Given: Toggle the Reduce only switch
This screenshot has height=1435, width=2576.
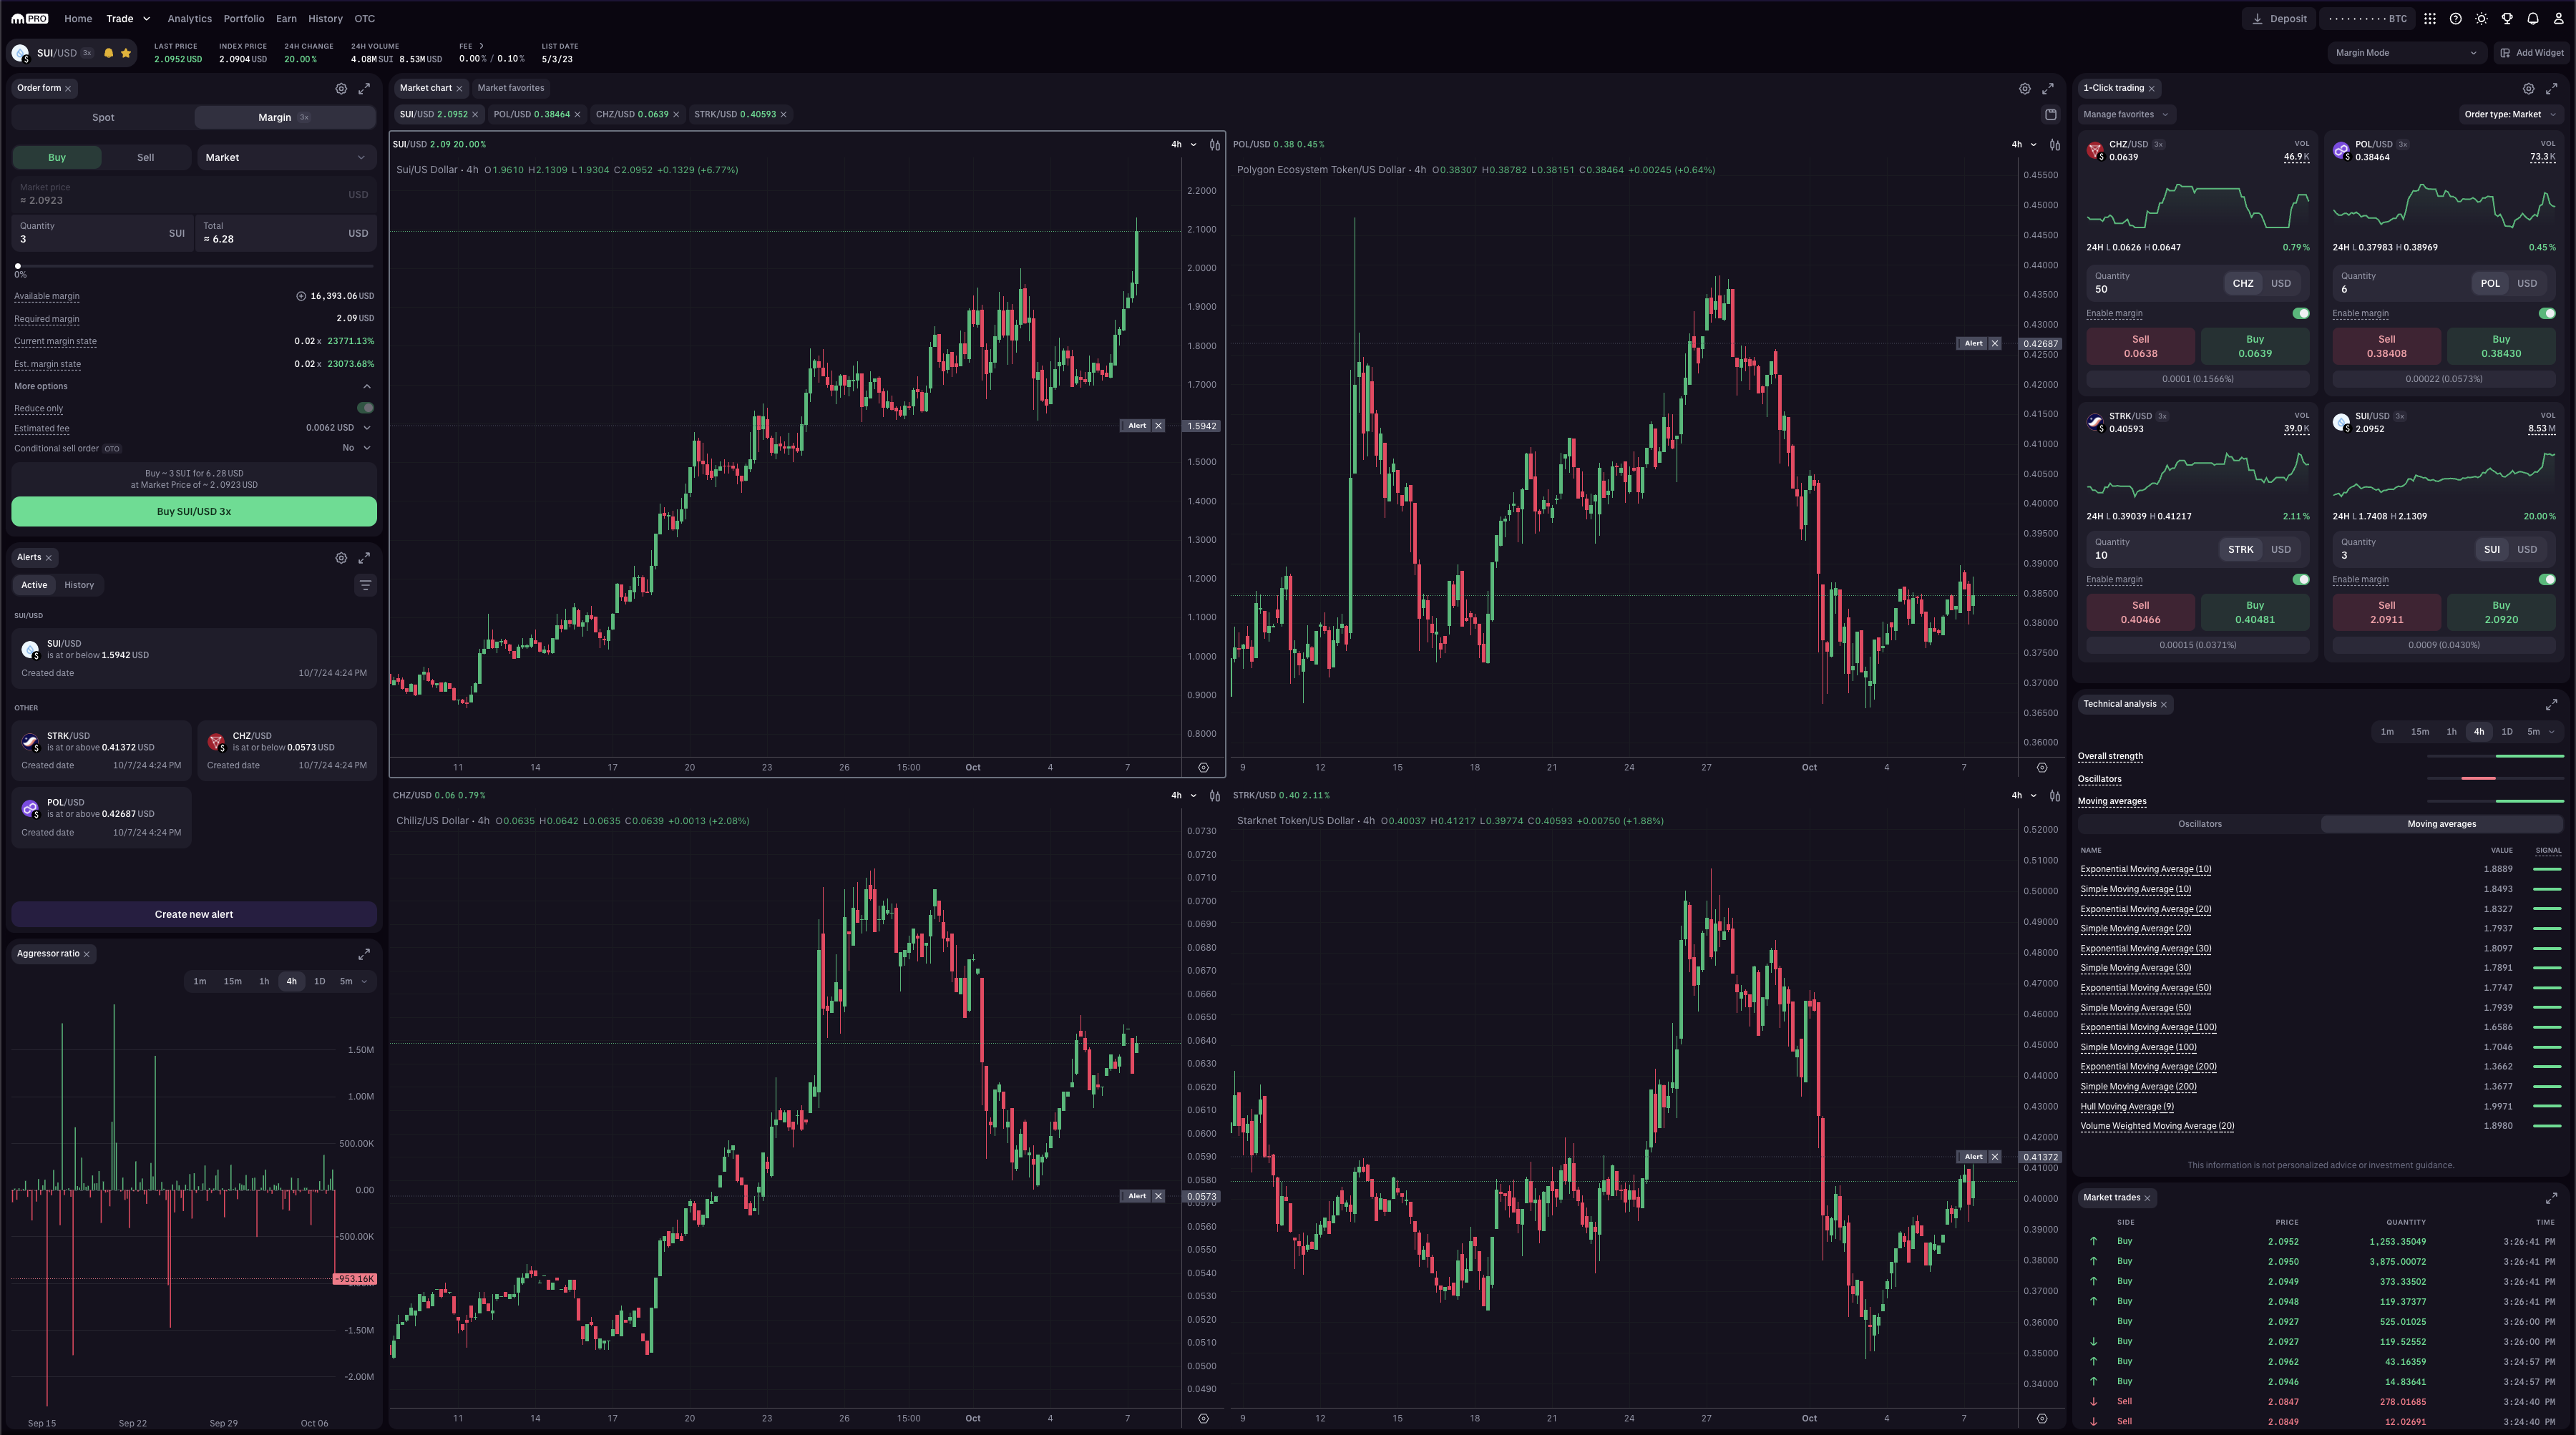Looking at the screenshot, I should click(x=365, y=408).
